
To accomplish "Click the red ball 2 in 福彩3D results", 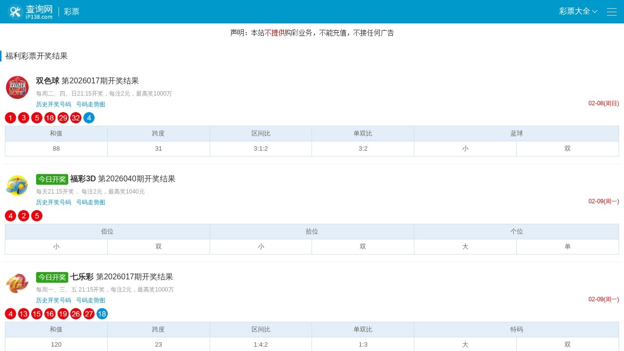I will 23,215.
